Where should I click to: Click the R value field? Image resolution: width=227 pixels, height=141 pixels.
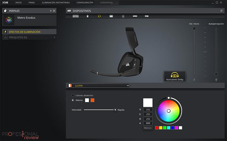(148, 110)
